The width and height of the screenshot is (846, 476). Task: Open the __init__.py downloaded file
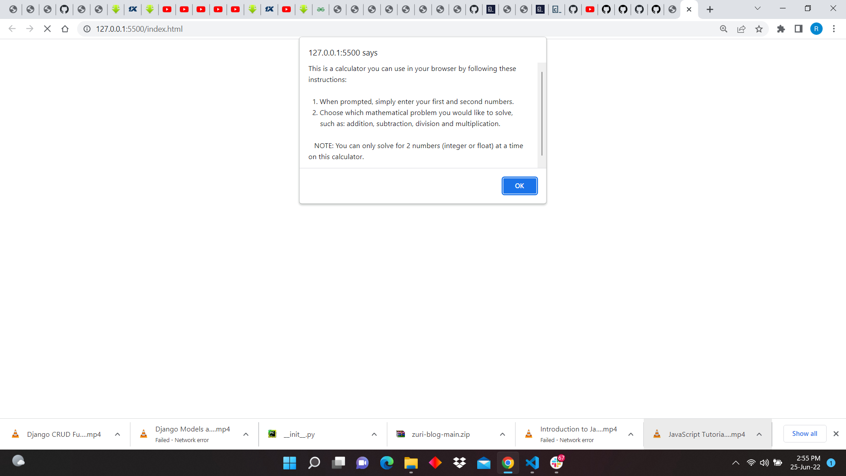click(299, 434)
